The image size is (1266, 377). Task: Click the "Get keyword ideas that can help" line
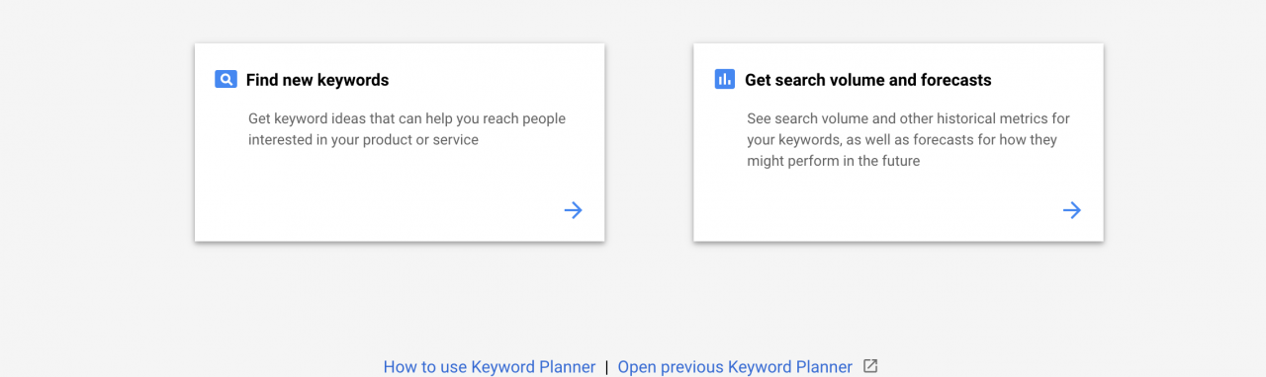pyautogui.click(x=407, y=118)
